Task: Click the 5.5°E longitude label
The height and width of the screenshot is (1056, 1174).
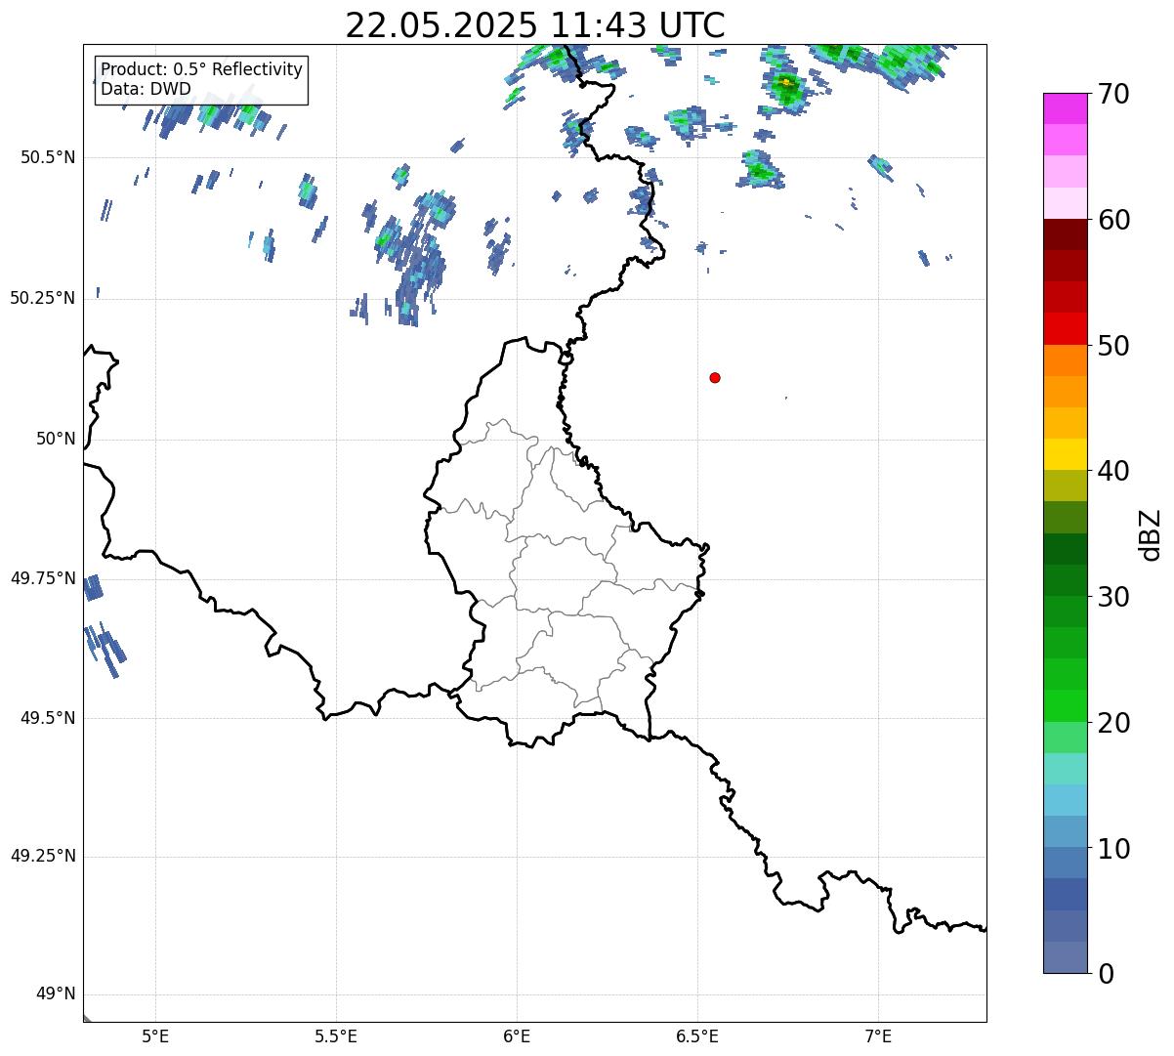Action: [x=336, y=1035]
